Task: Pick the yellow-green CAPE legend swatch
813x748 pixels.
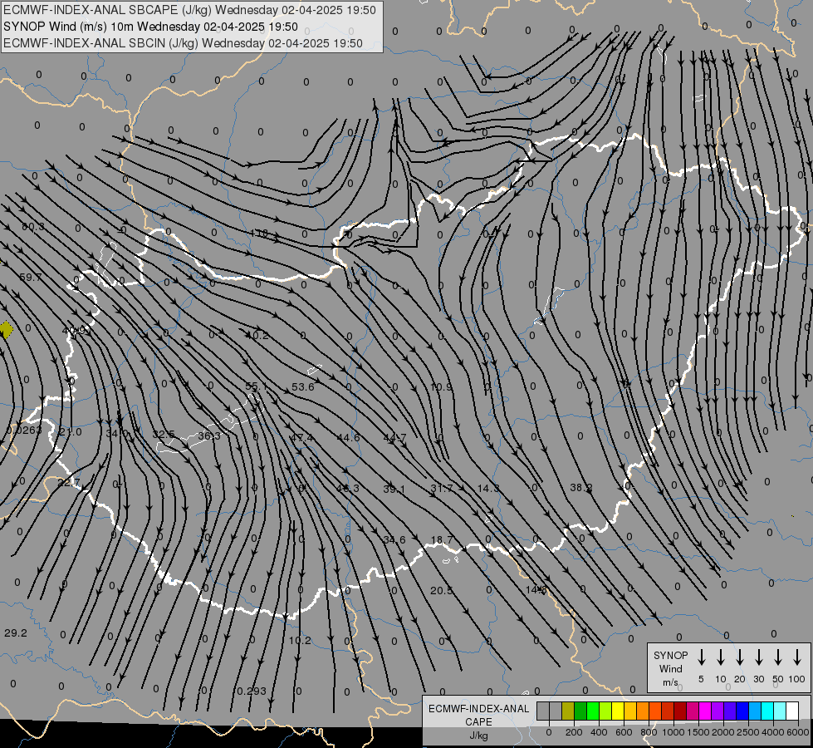Action: (605, 711)
